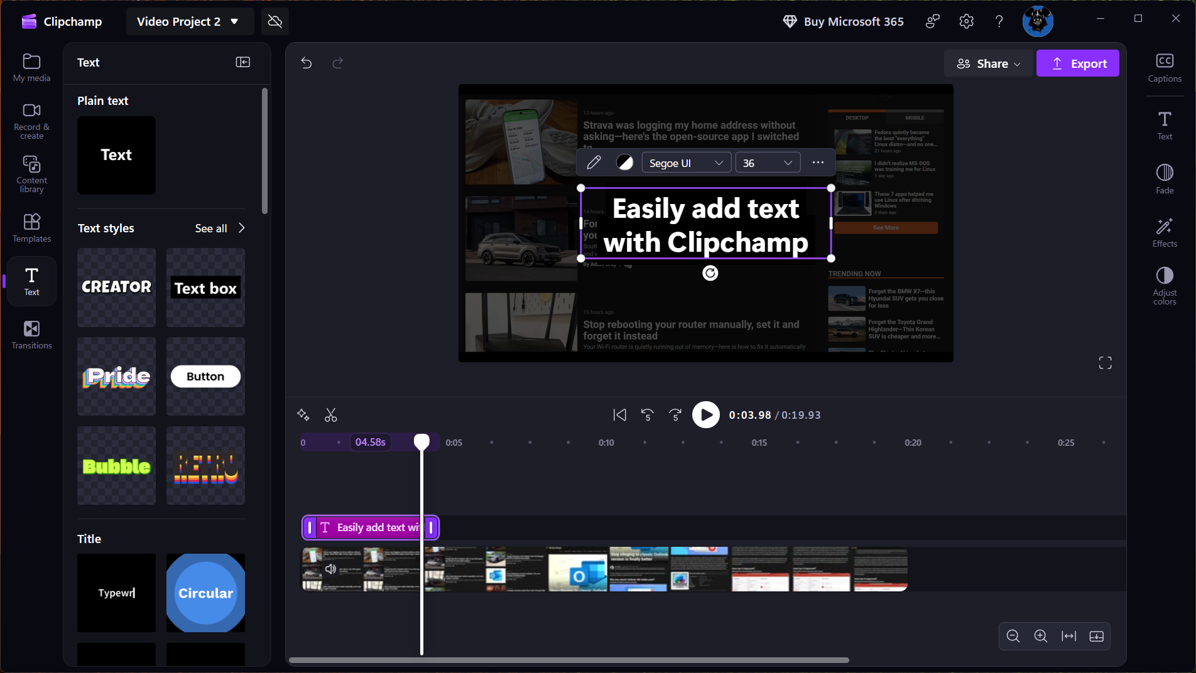Select the Text tab in left sidebar
1196x673 pixels.
[x=31, y=281]
